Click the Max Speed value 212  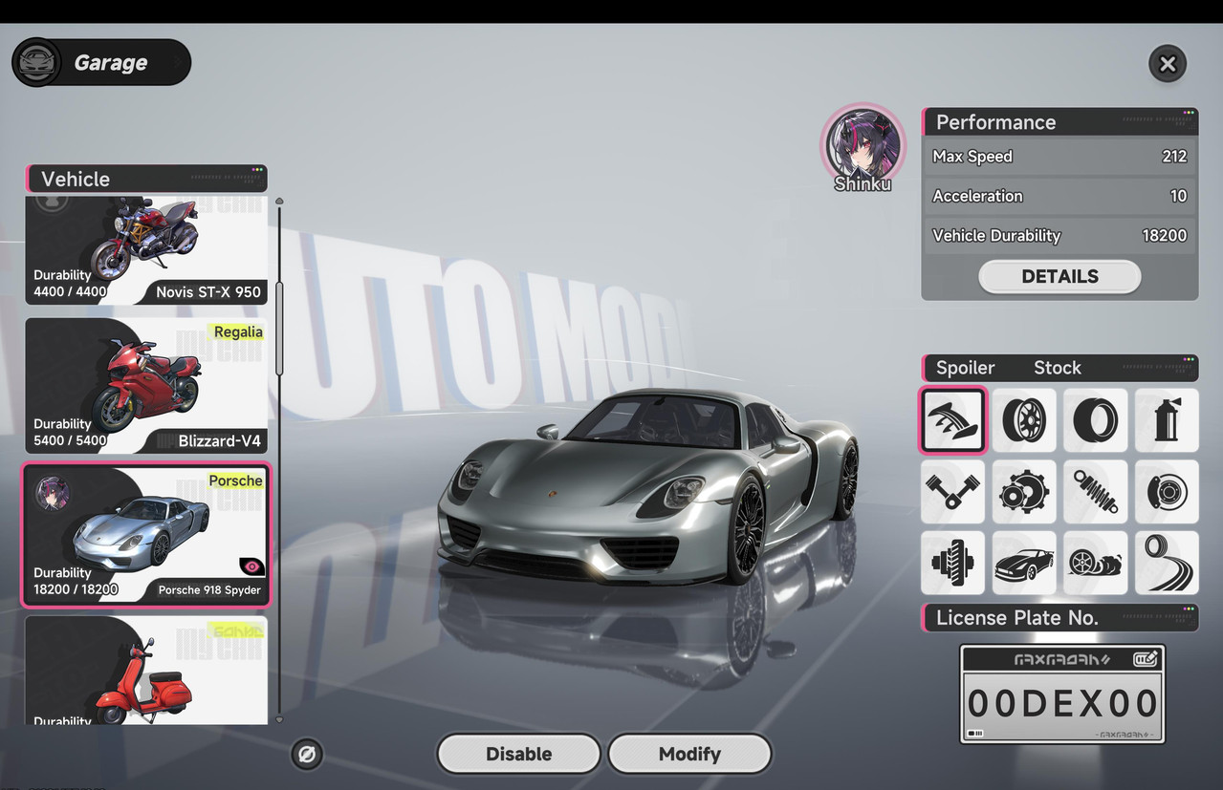(1174, 157)
